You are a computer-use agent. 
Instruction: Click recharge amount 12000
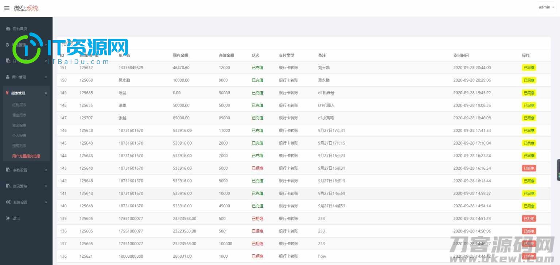[225, 68]
